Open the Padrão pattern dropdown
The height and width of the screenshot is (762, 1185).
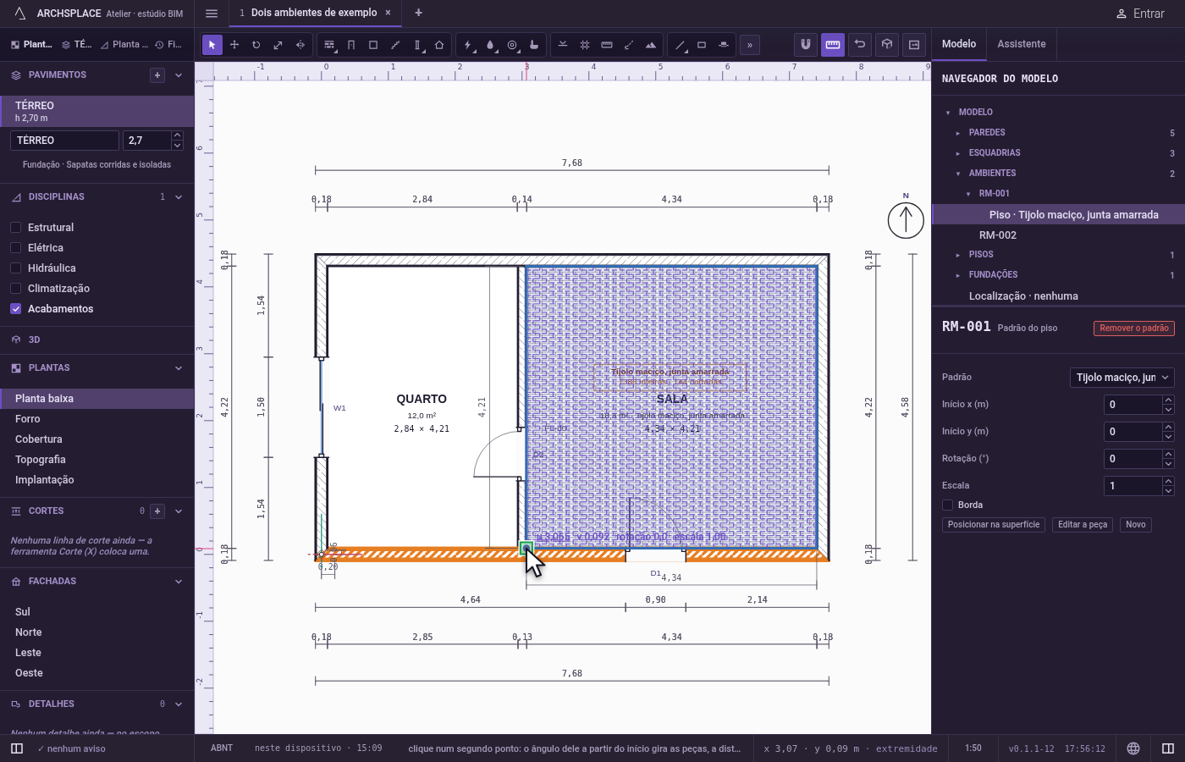[1122, 378]
